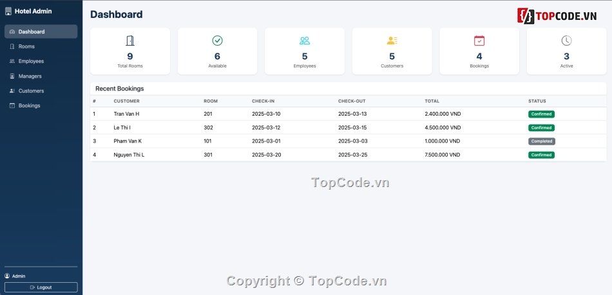Click the CHECK-IN column header
This screenshot has width=612, height=295.
point(263,101)
